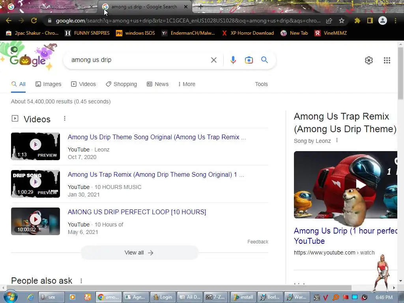Open New Tab bookmark

click(294, 33)
